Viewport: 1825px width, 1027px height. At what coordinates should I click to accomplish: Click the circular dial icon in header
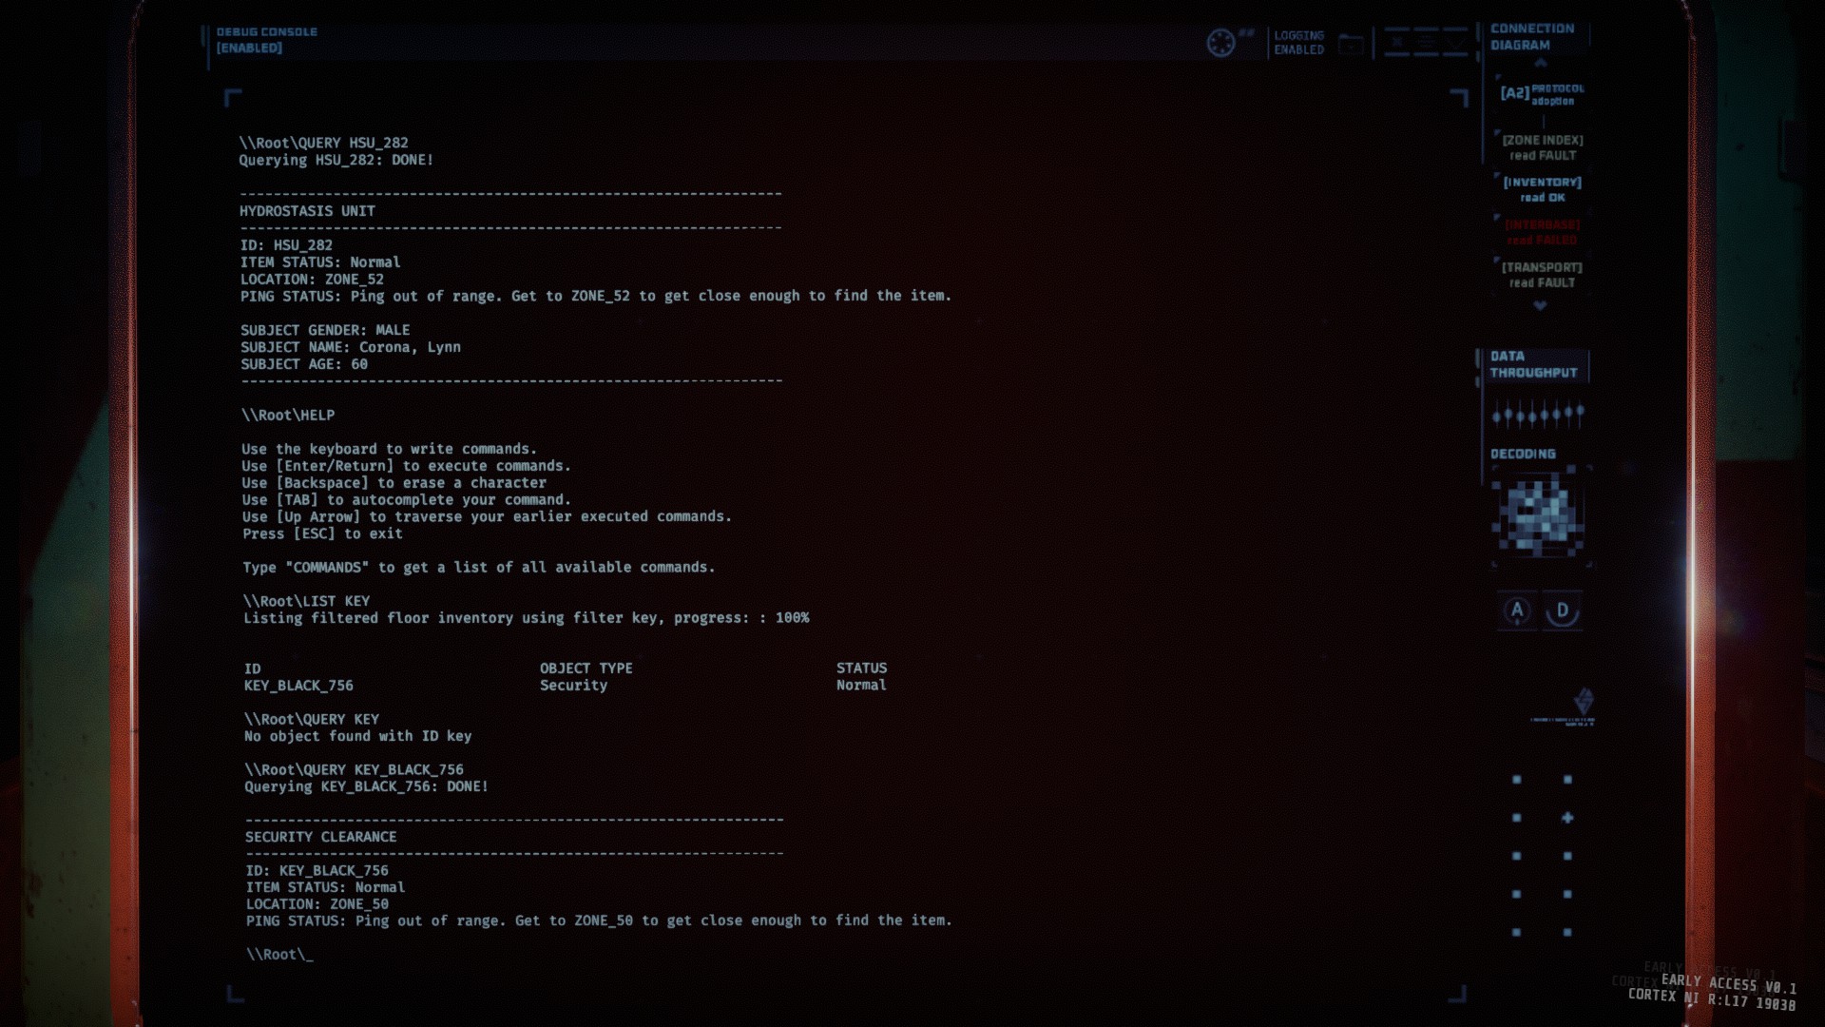pyautogui.click(x=1220, y=43)
